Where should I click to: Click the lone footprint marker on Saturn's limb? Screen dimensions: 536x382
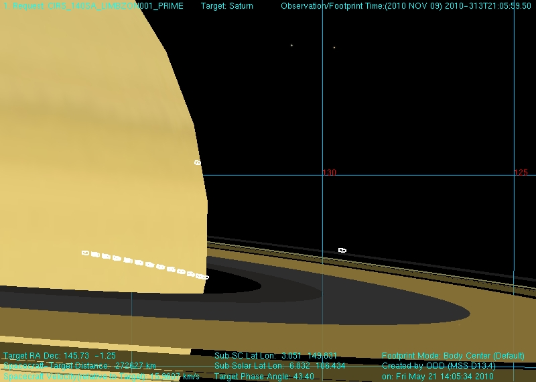197,163
